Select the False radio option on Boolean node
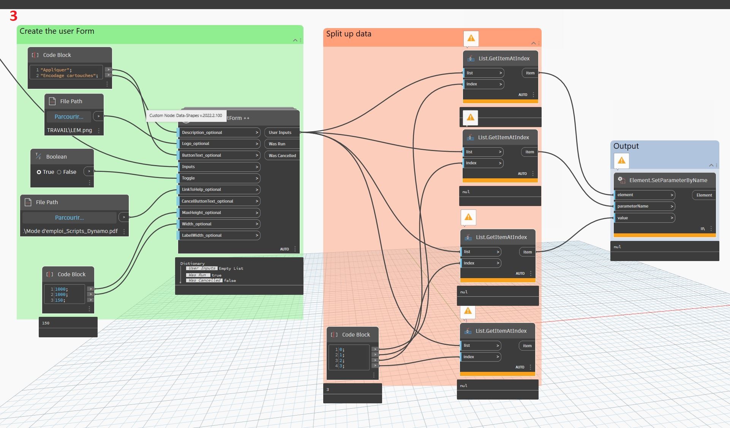The height and width of the screenshot is (428, 730). [59, 172]
